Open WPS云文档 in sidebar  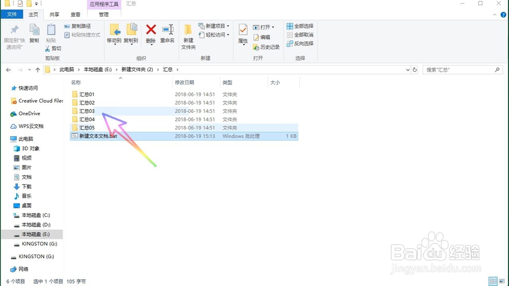tap(27, 126)
